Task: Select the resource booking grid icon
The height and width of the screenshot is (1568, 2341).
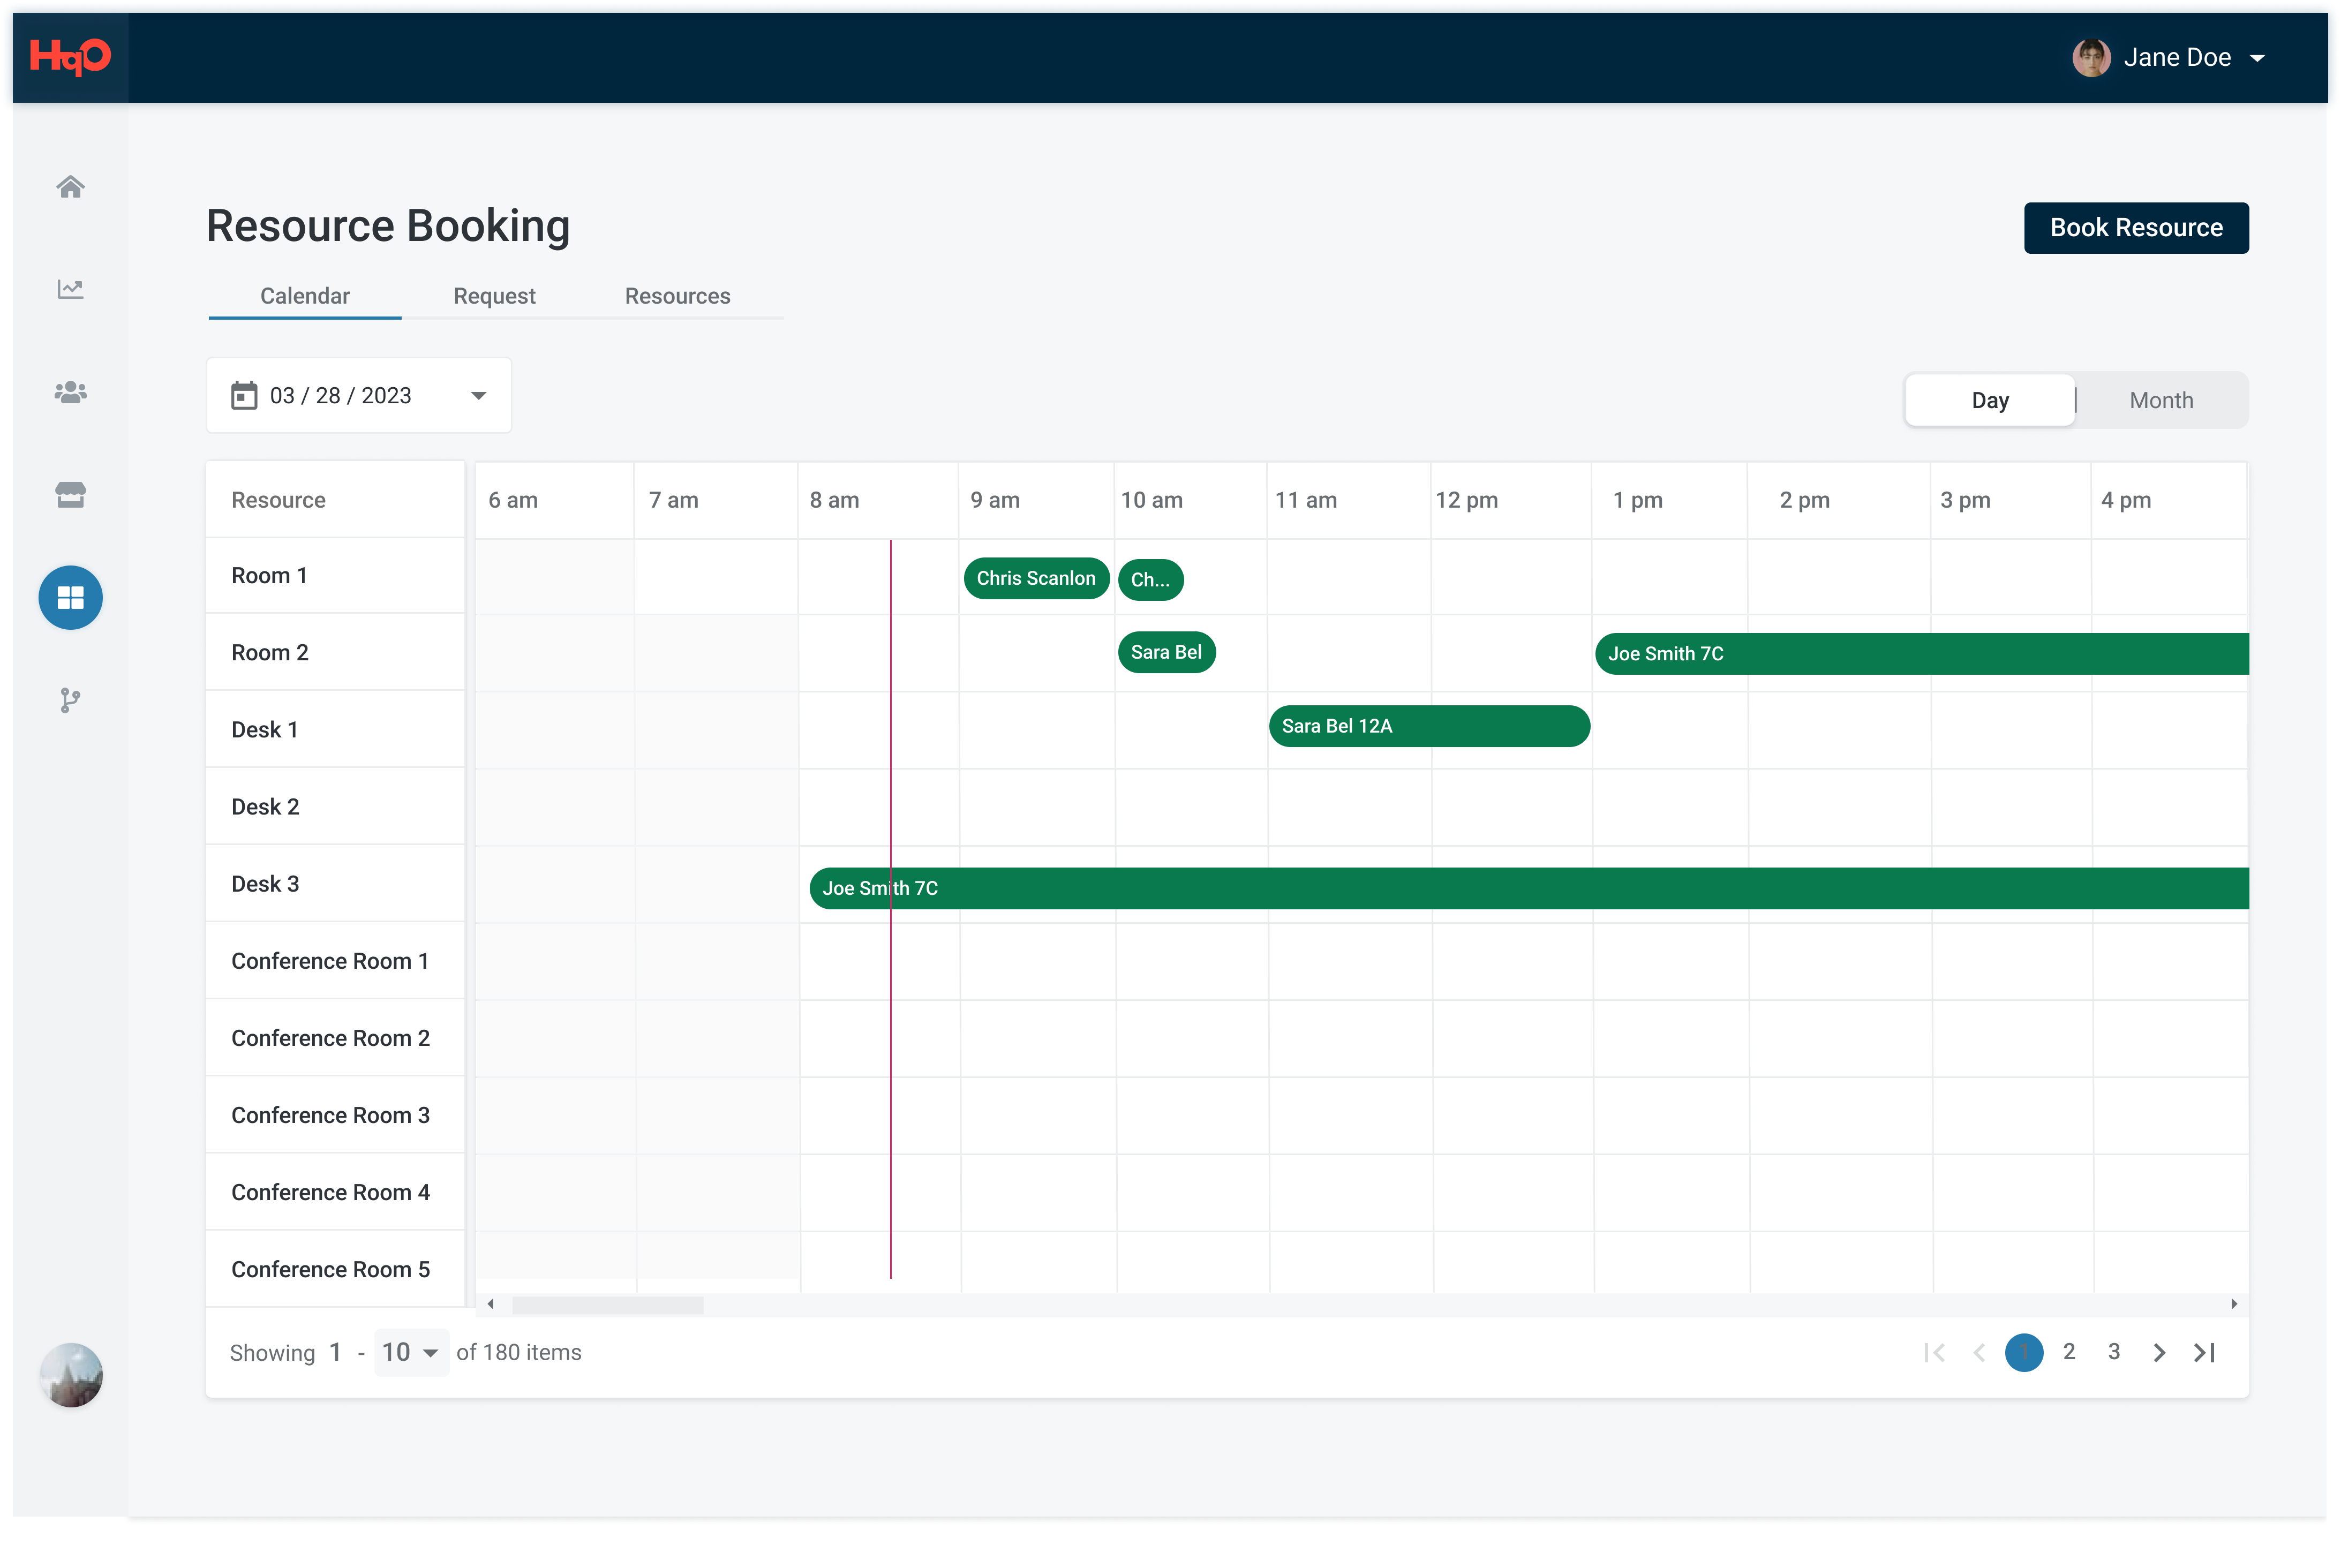Action: [70, 598]
